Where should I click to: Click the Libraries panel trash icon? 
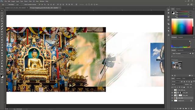(192, 75)
